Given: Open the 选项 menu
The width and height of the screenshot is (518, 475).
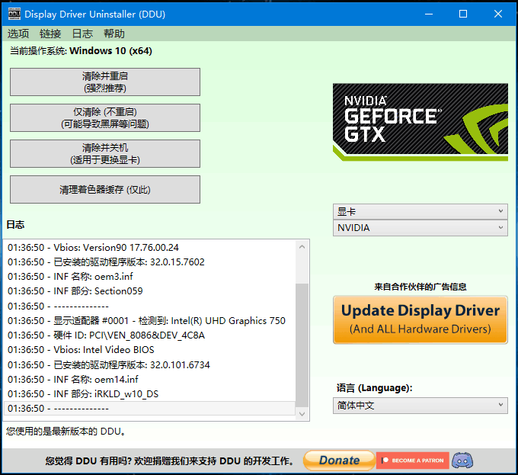Looking at the screenshot, I should (18, 34).
